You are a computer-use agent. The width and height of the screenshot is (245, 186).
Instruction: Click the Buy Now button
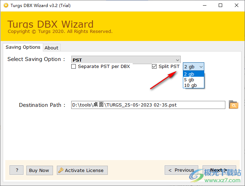tap(40, 170)
